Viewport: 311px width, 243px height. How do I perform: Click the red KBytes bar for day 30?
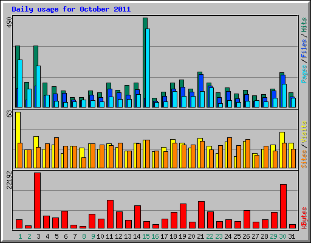tap(283, 207)
